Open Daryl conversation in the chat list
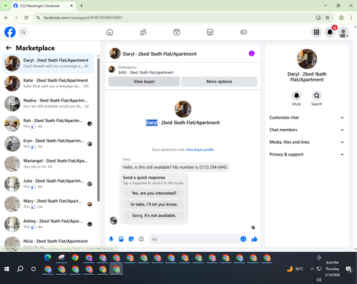The width and height of the screenshot is (357, 284). 49,64
